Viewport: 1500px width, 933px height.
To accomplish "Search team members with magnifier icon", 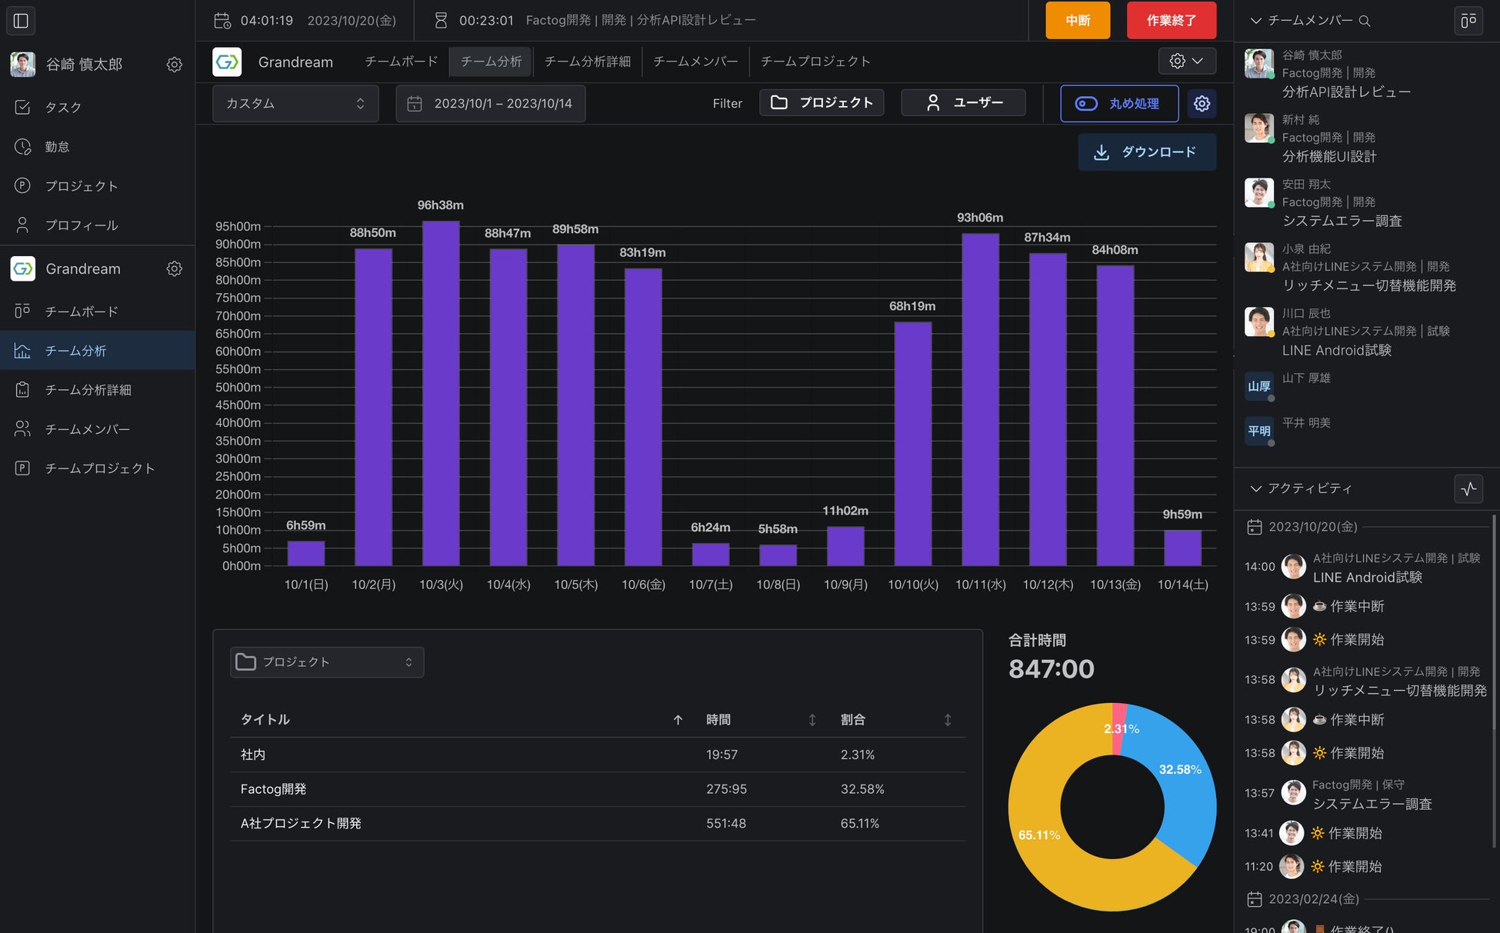I will pos(1365,21).
